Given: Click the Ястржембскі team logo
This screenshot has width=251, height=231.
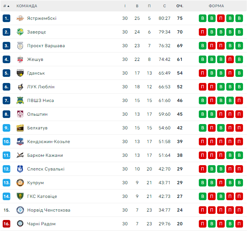Looking at the screenshot, I should [x=20, y=18].
